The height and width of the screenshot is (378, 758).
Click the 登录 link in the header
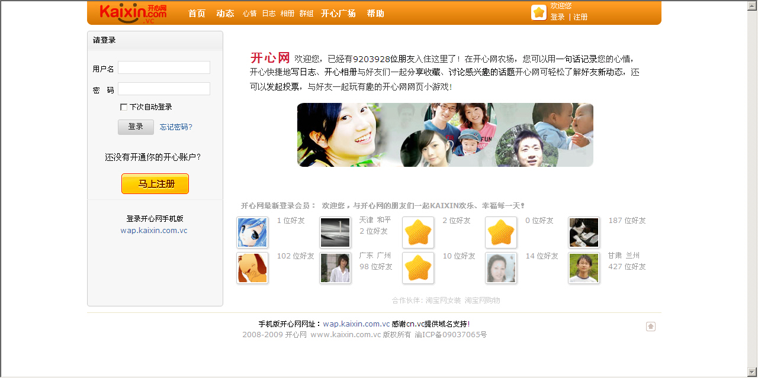[x=558, y=17]
